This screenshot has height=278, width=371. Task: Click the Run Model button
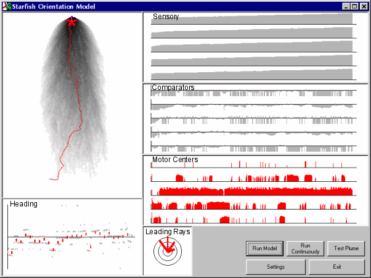[264, 248]
